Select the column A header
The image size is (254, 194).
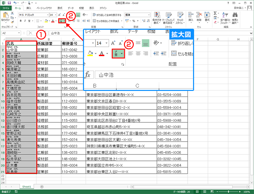pyautogui.click(x=21, y=39)
